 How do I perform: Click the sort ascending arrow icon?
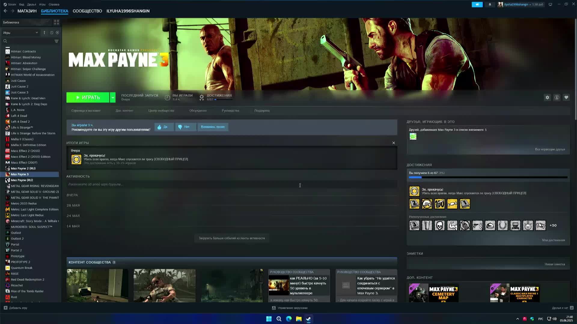point(44,33)
